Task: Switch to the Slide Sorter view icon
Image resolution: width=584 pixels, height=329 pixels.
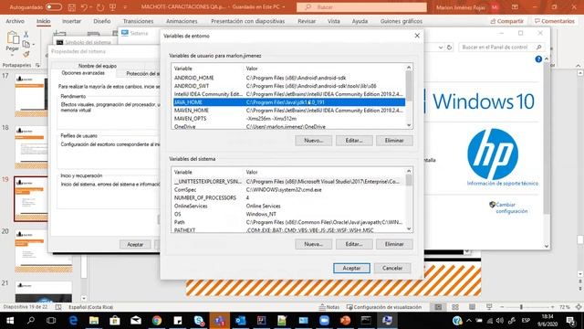Action: point(455,307)
